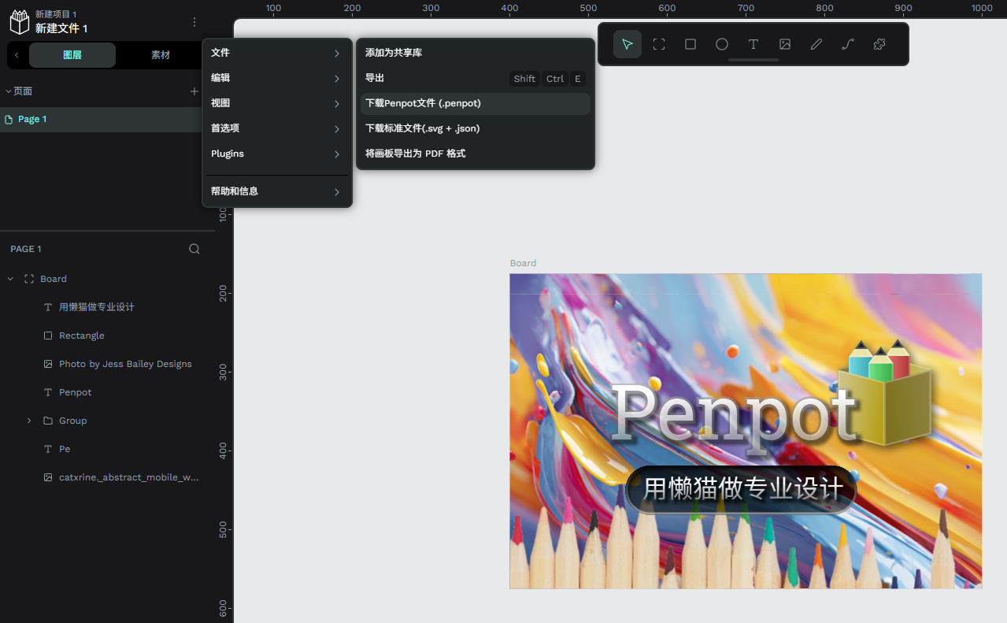This screenshot has height=623, width=1007.
Task: Collapse the Board layer tree
Action: (x=10, y=279)
